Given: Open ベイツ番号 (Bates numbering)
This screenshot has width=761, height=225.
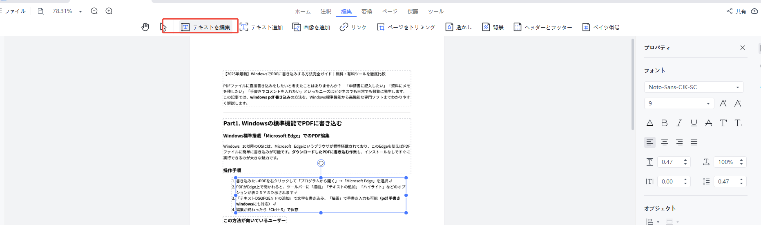Looking at the screenshot, I should coord(601,27).
